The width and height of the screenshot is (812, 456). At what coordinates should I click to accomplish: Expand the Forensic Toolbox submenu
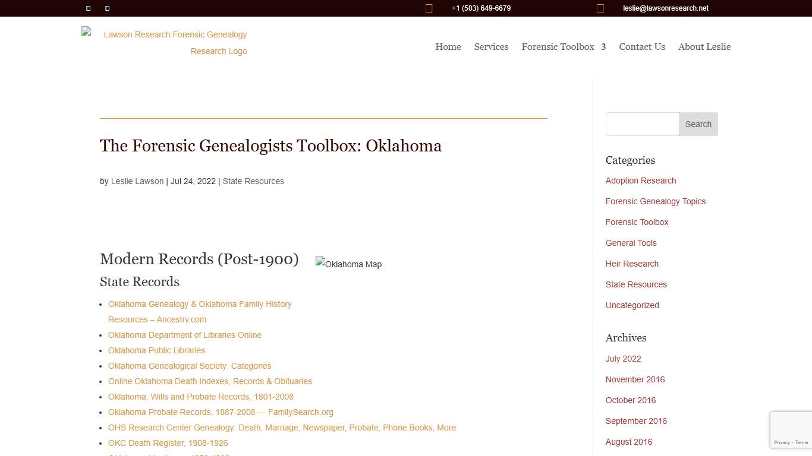coord(564,47)
